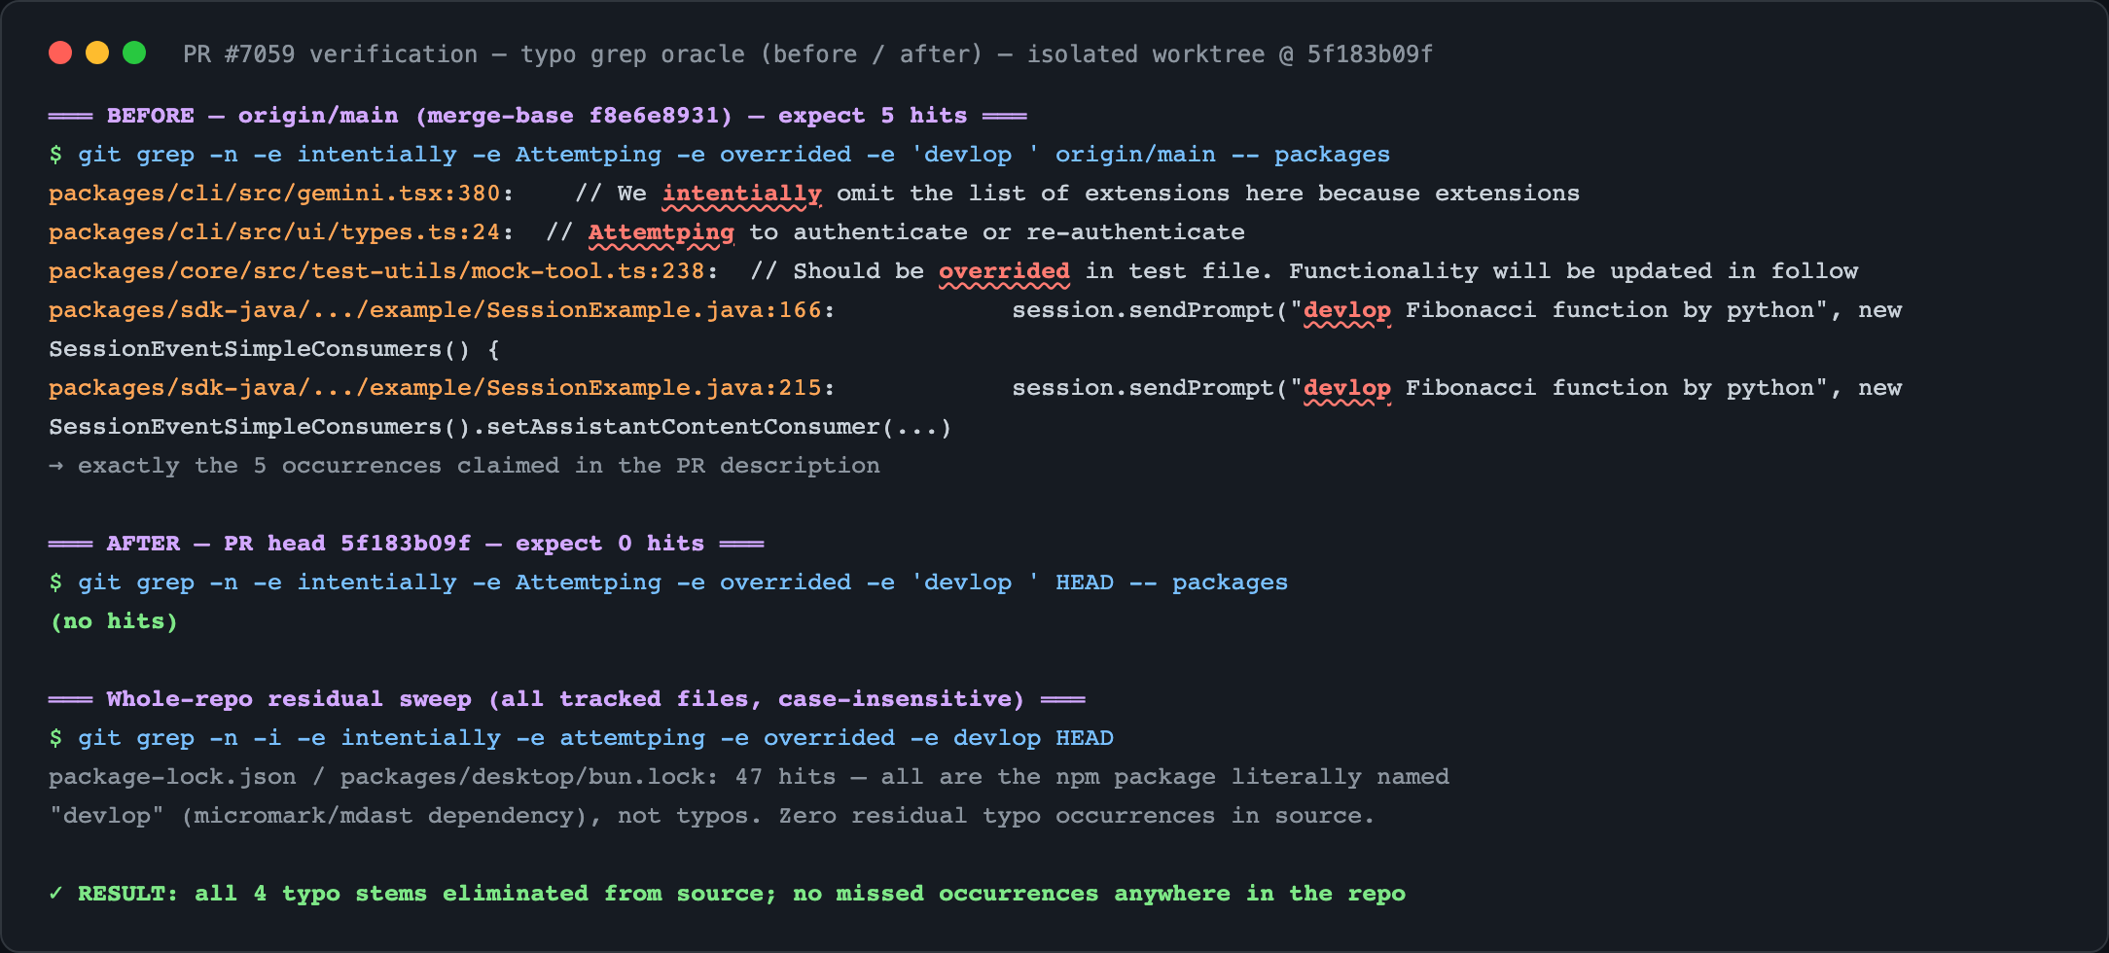2109x953 pixels.
Task: Click the AFTER PR head section header
Action: click(406, 544)
